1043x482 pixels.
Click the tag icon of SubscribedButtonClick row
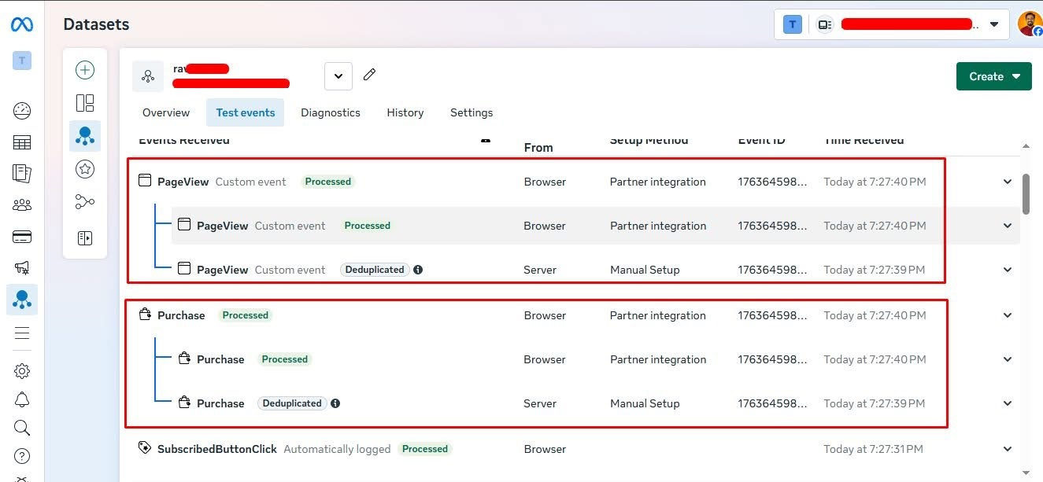coord(144,447)
